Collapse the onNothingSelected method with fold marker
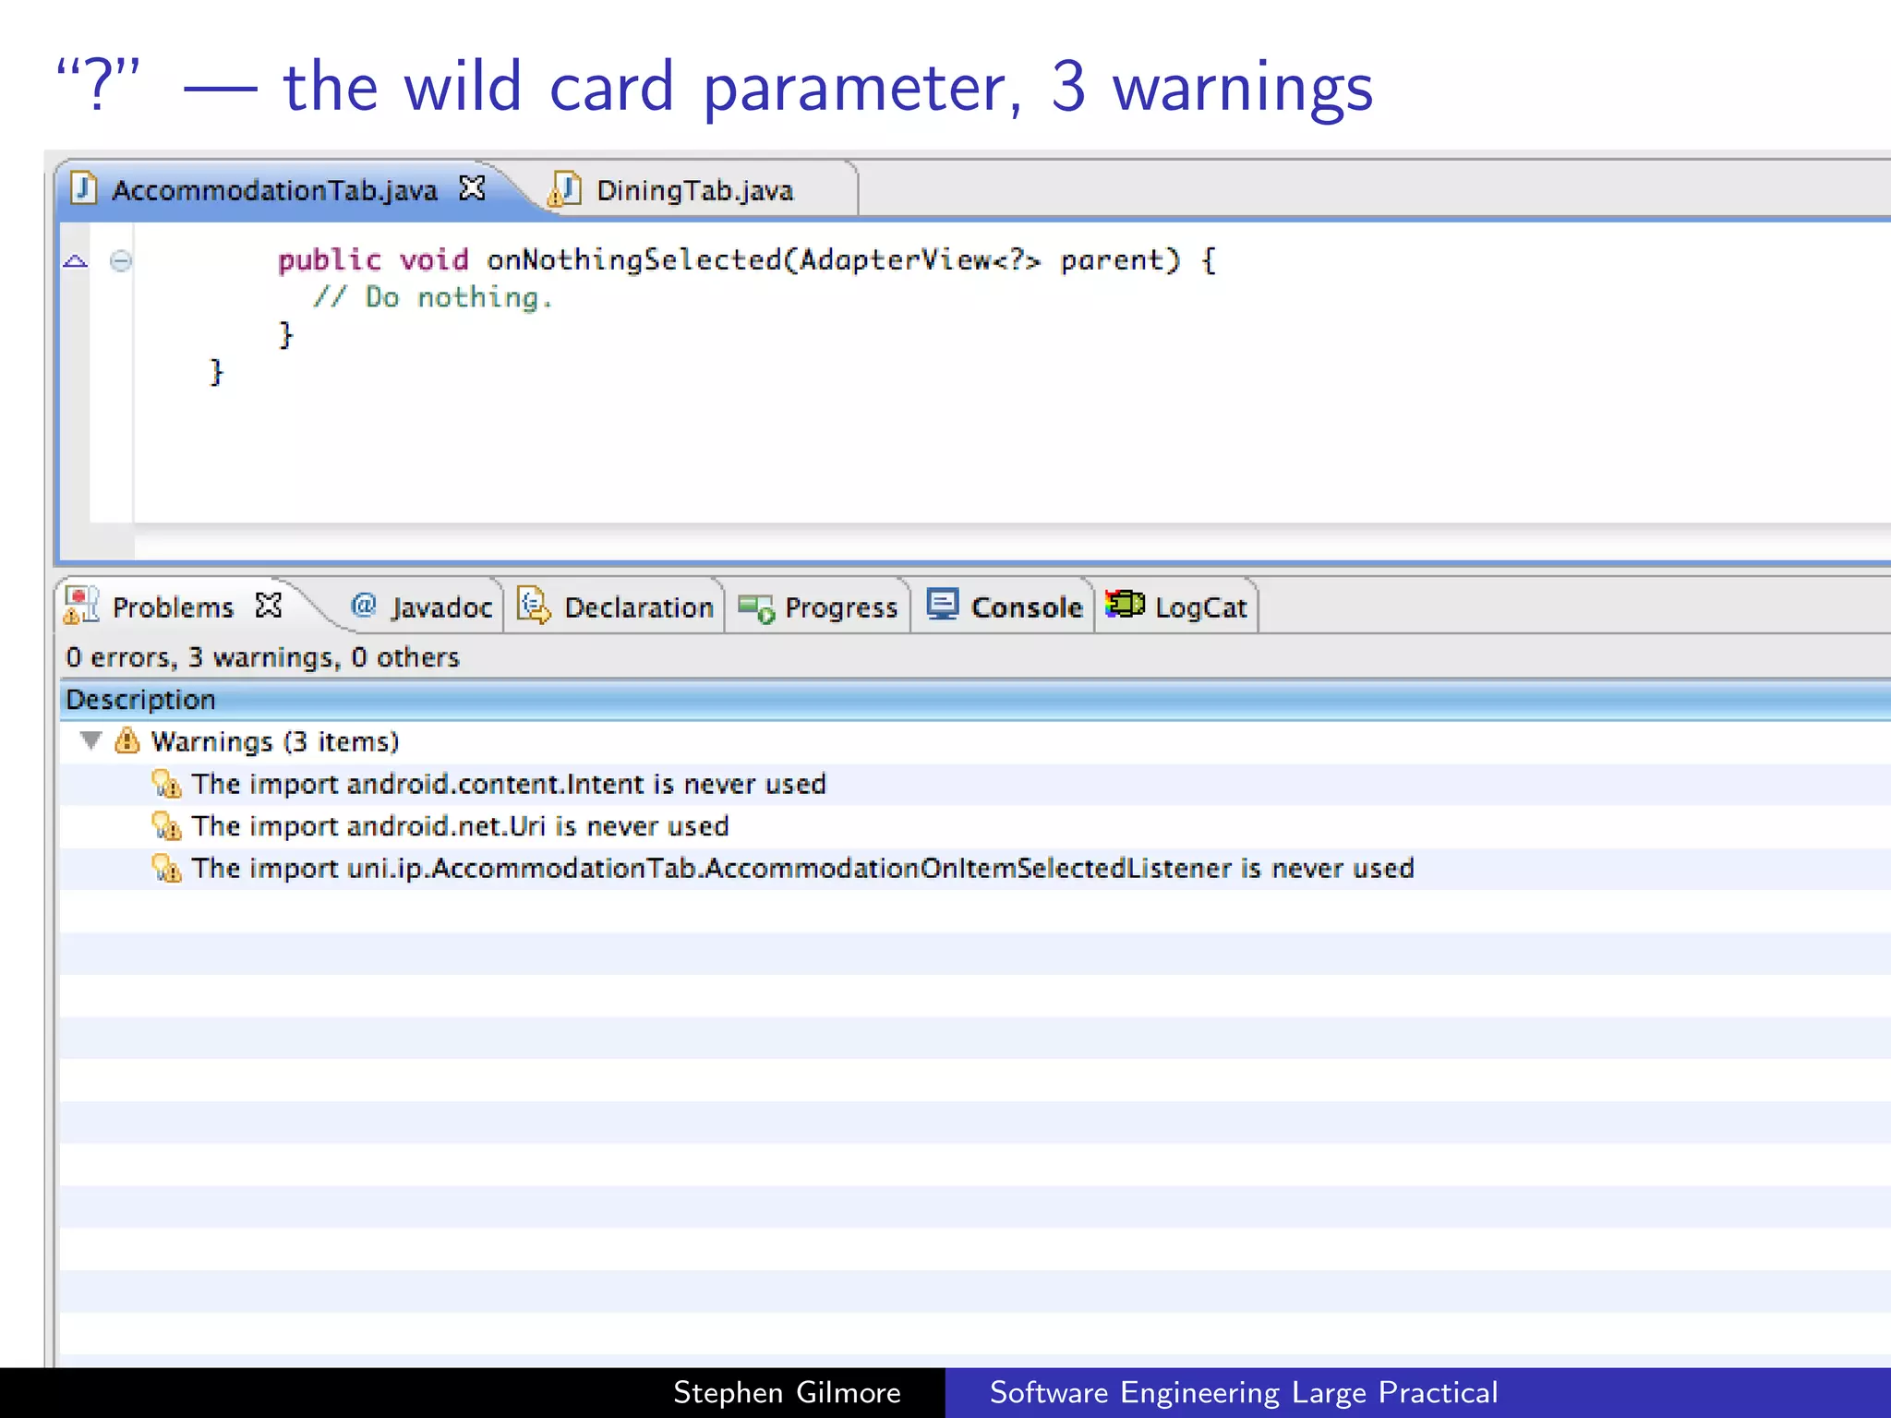 point(121,261)
